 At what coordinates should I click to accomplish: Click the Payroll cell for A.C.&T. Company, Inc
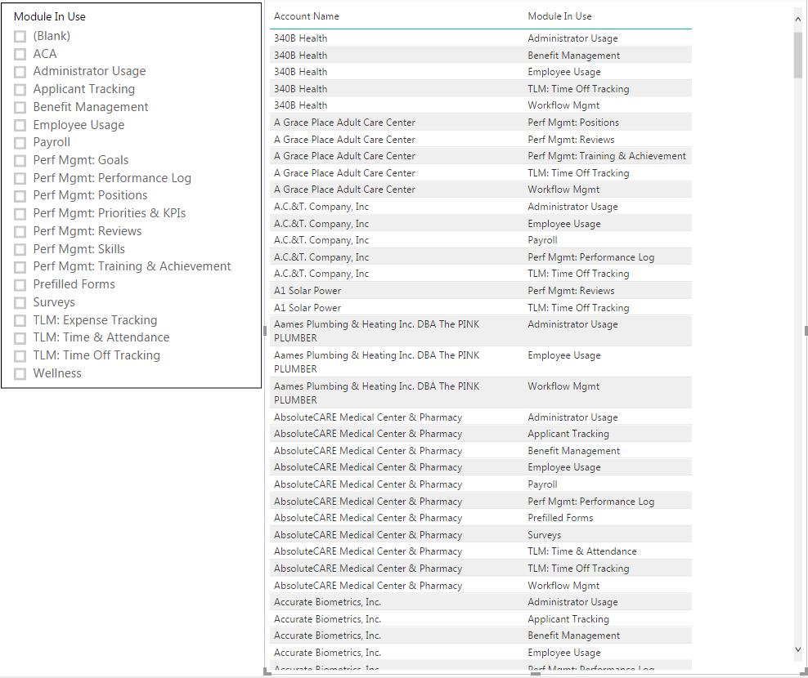[x=542, y=240]
